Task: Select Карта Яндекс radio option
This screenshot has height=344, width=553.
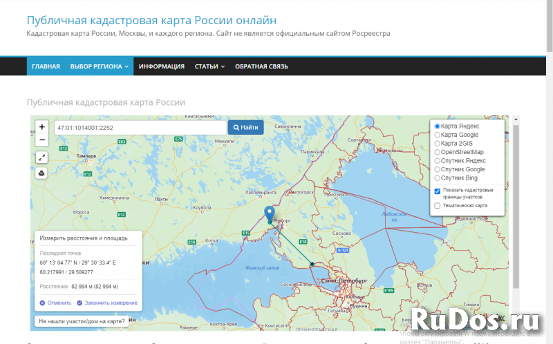Action: click(437, 126)
